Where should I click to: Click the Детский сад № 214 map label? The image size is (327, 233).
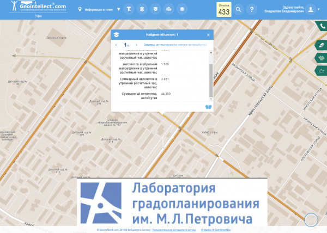tap(111, 140)
